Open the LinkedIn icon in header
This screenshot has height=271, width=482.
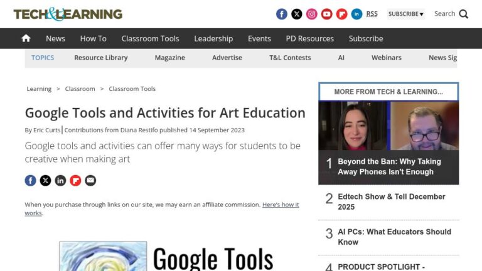coord(356,14)
